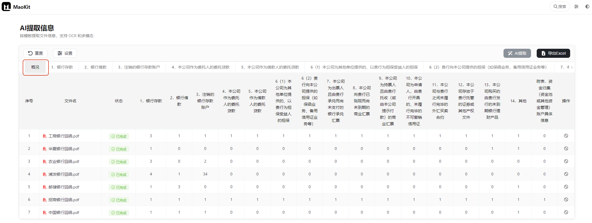Image resolution: width=592 pixels, height=223 pixels.
Task: Open 4. 本公司作为委托人的委托贷款 tab
Action: 201,67
